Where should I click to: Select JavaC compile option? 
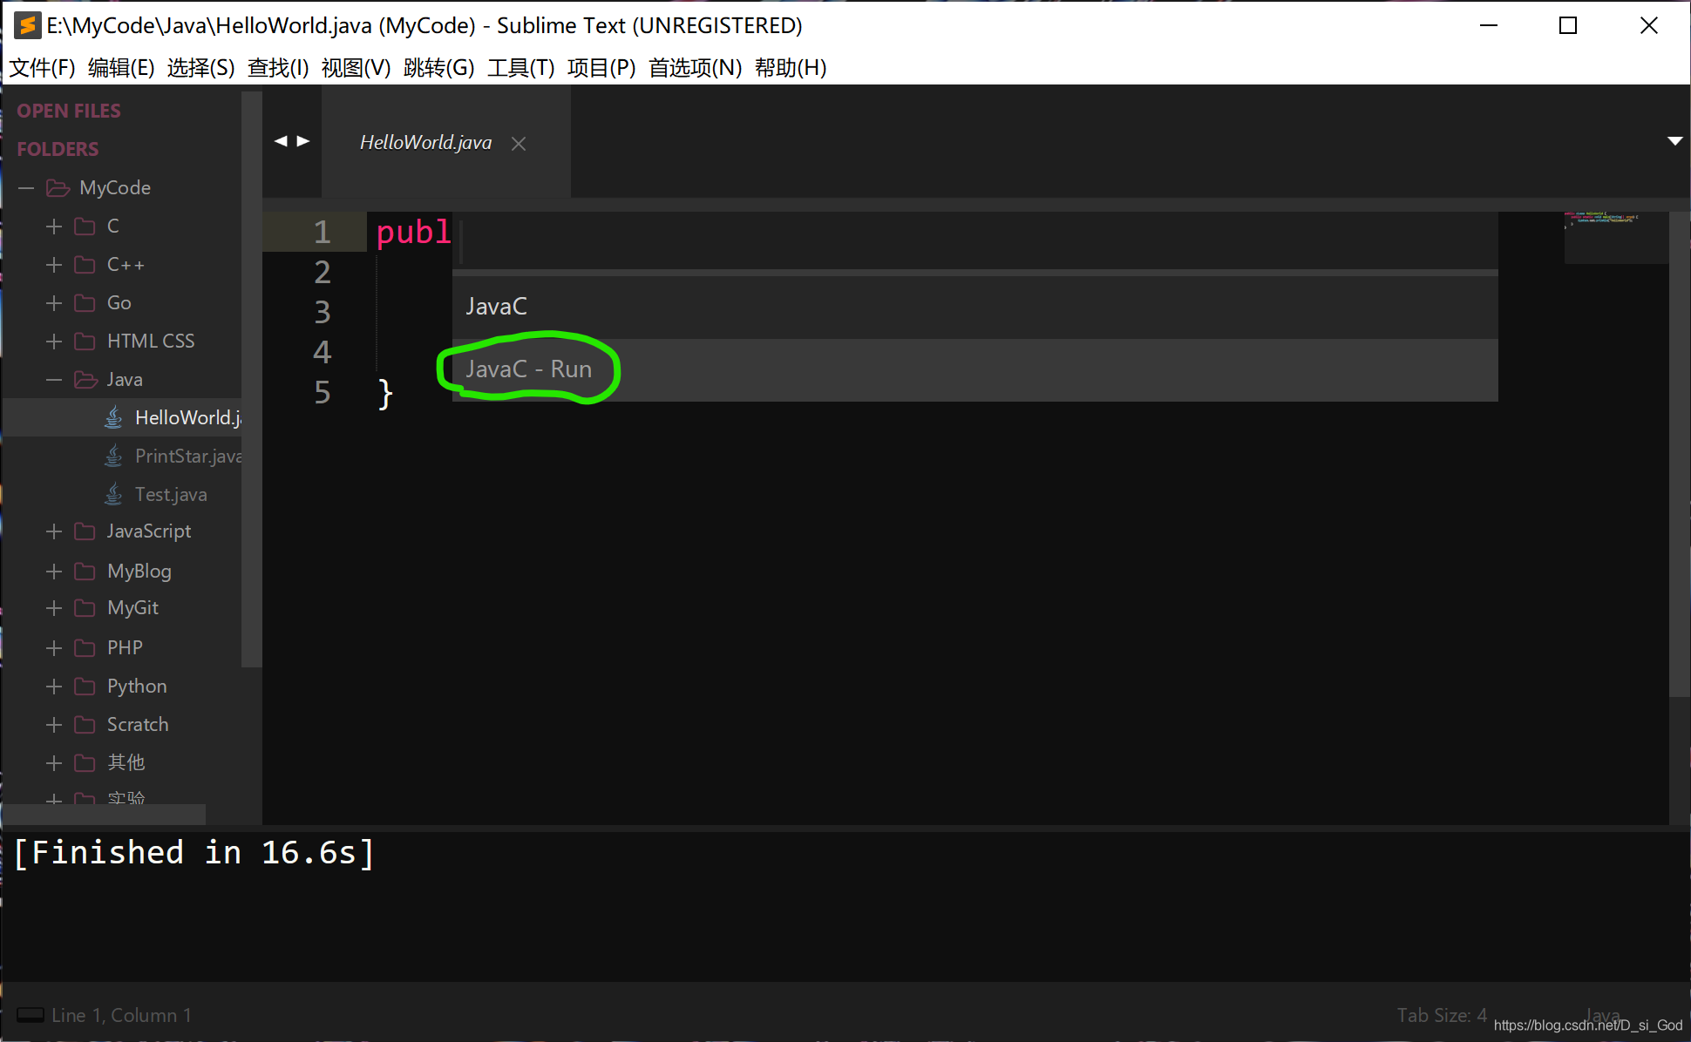pyautogui.click(x=498, y=307)
